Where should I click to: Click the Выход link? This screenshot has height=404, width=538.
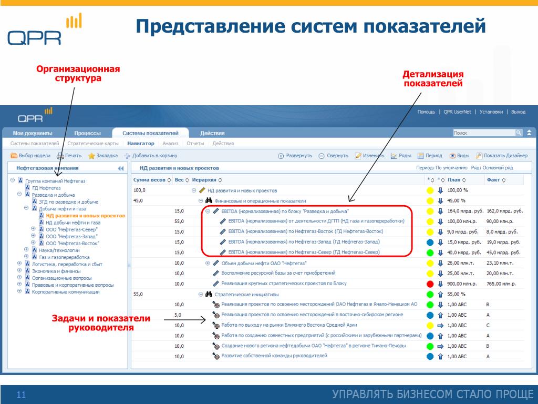[519, 112]
